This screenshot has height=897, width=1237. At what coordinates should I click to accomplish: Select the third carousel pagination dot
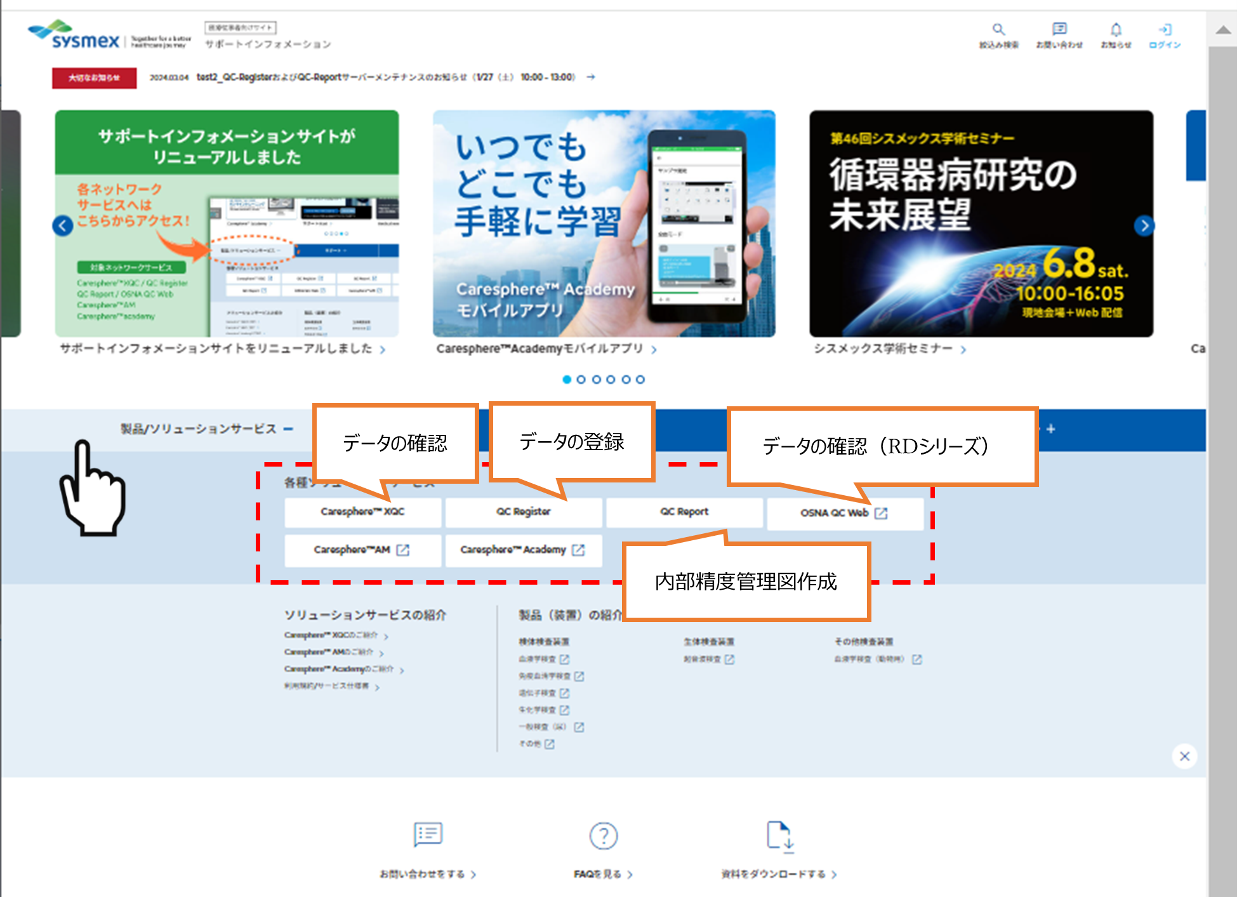596,380
